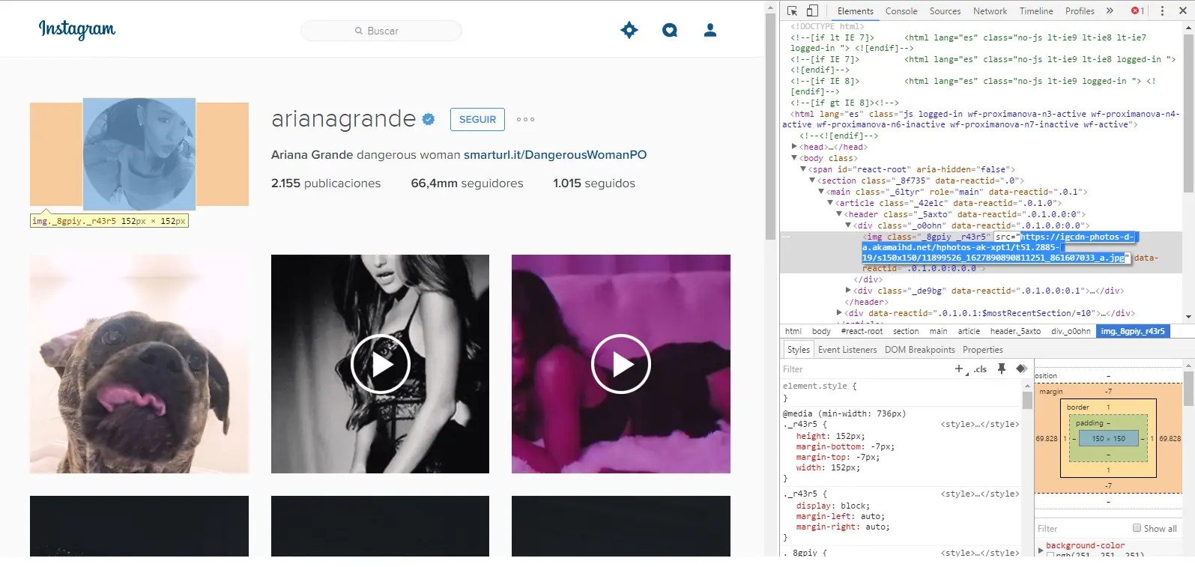Click the computed styles Filter input

pos(1083,529)
